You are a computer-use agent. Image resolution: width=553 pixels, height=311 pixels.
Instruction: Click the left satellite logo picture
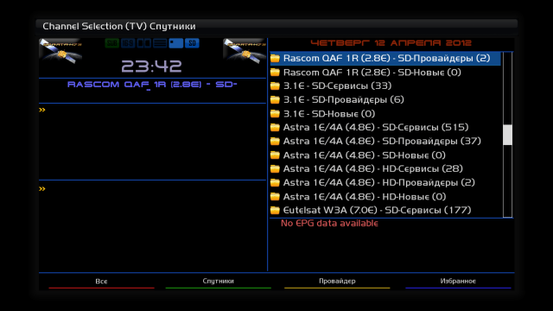point(60,52)
